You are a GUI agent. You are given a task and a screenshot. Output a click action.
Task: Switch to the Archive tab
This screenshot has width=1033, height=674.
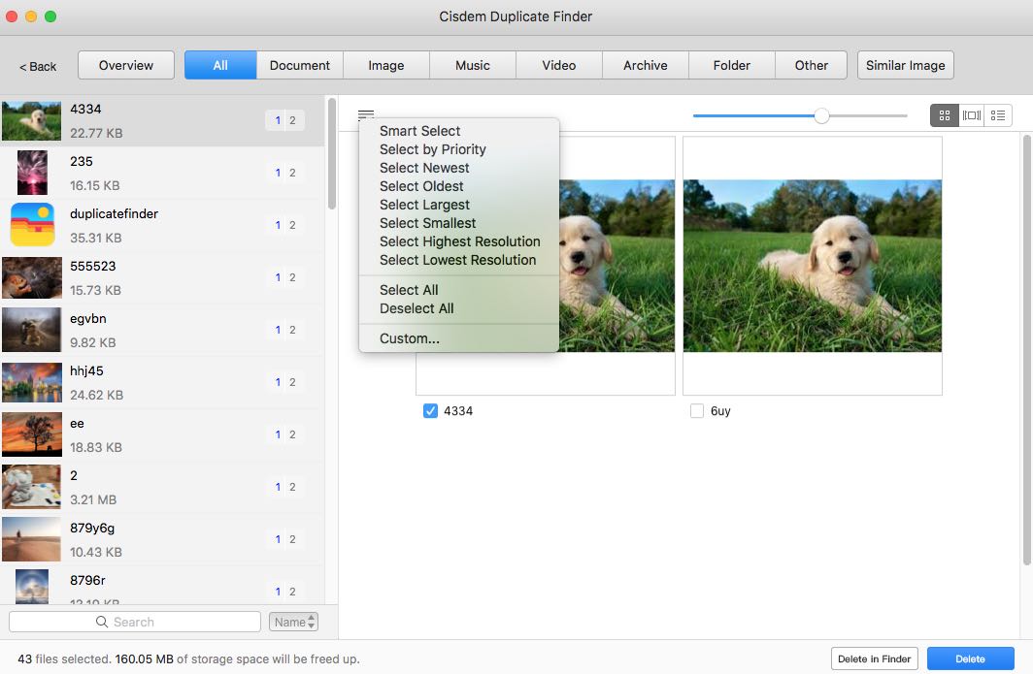coord(645,65)
